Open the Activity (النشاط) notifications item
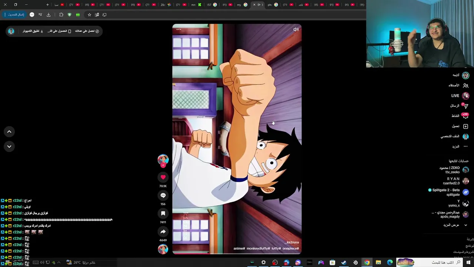Screen dimensions: 474x267 460,116
